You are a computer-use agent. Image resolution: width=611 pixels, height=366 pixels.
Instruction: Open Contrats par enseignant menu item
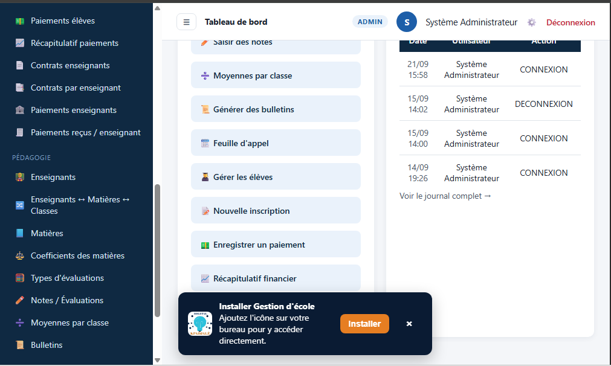click(76, 88)
